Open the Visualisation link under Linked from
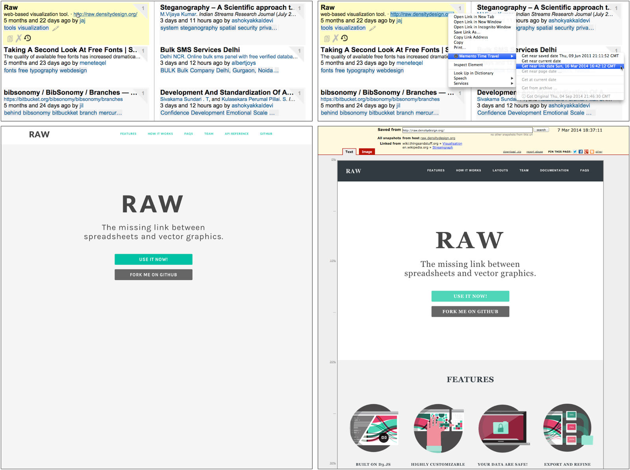This screenshot has height=470, width=630. point(452,143)
